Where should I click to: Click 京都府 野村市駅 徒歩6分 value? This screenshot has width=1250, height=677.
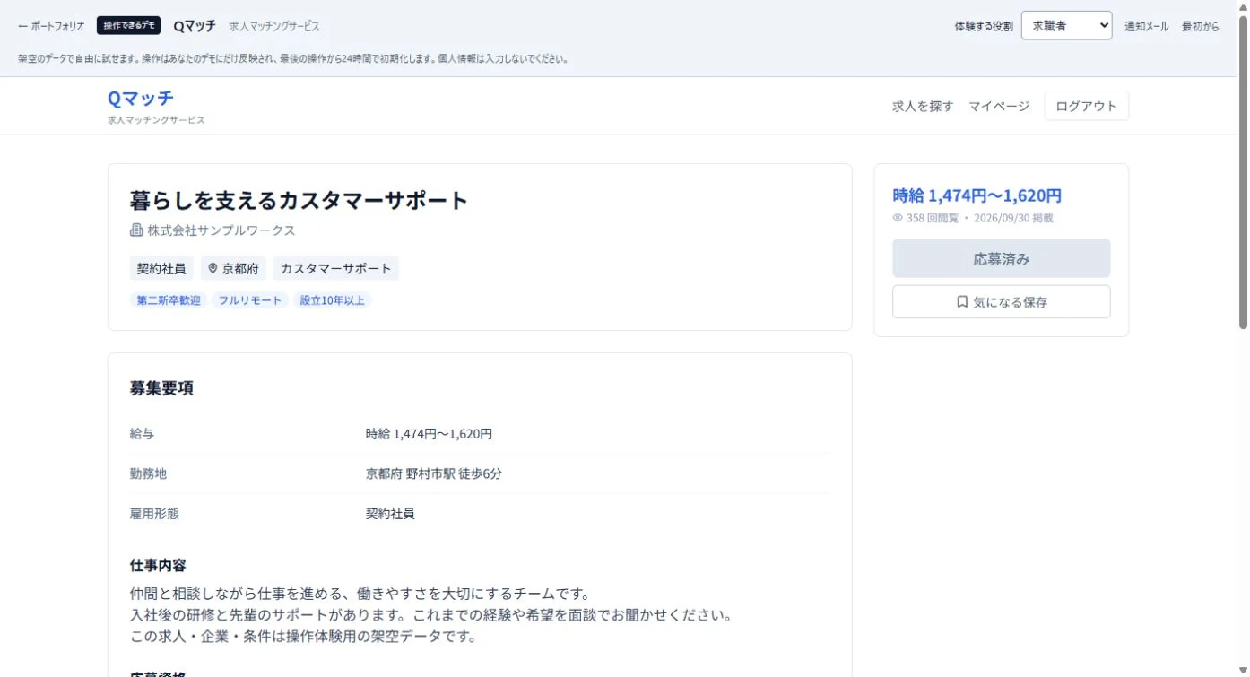(x=433, y=473)
